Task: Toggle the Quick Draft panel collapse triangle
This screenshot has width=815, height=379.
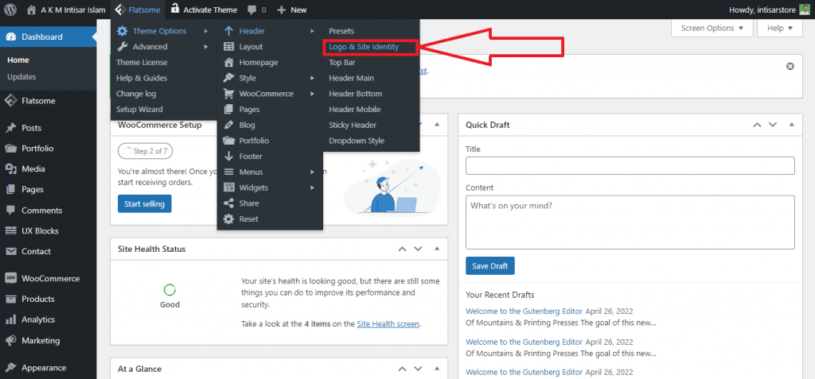Action: [792, 125]
